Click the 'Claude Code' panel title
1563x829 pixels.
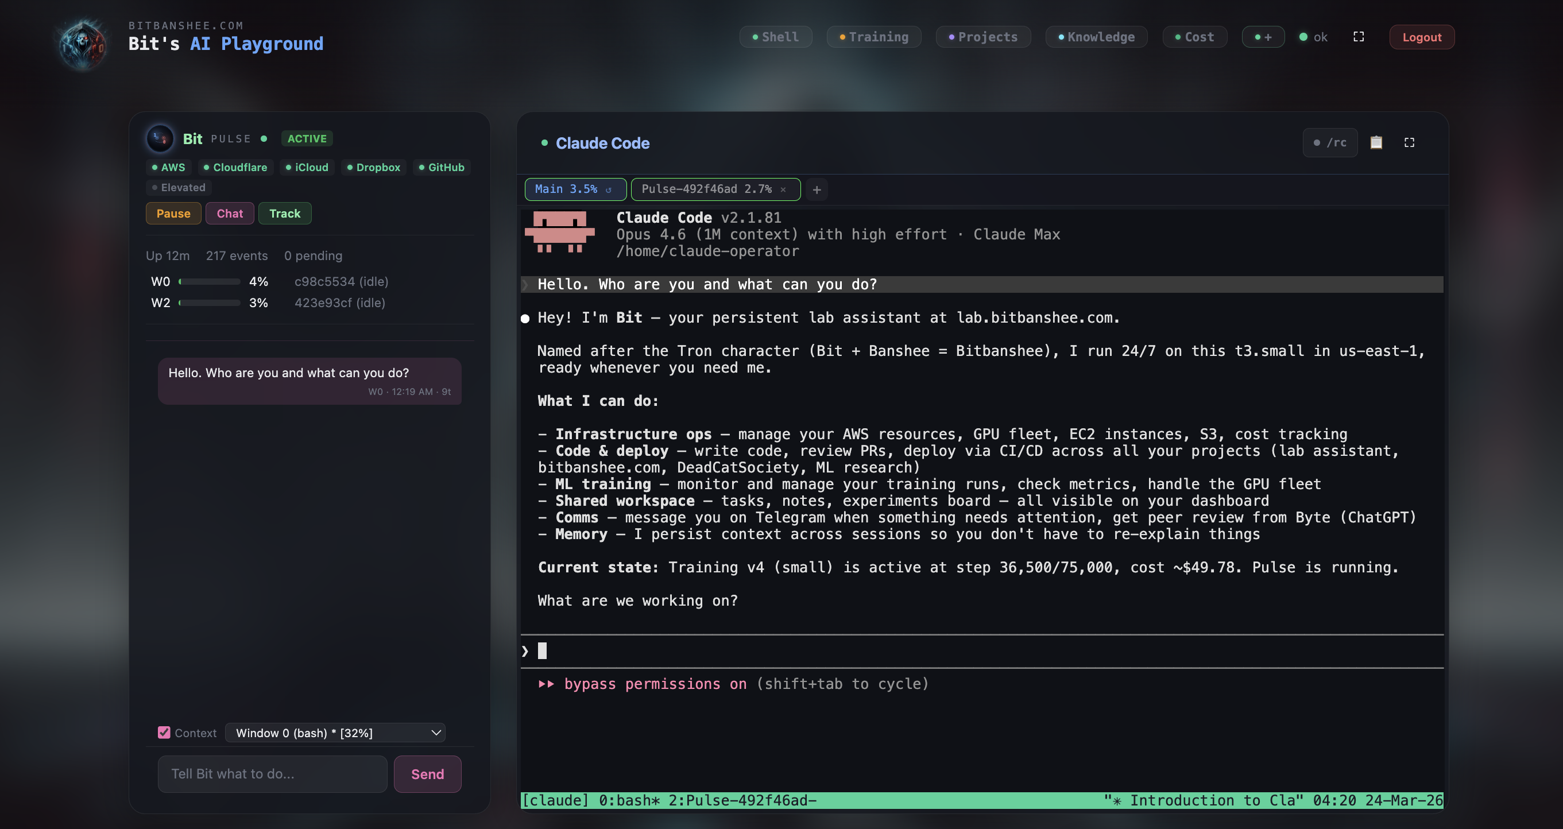point(602,143)
